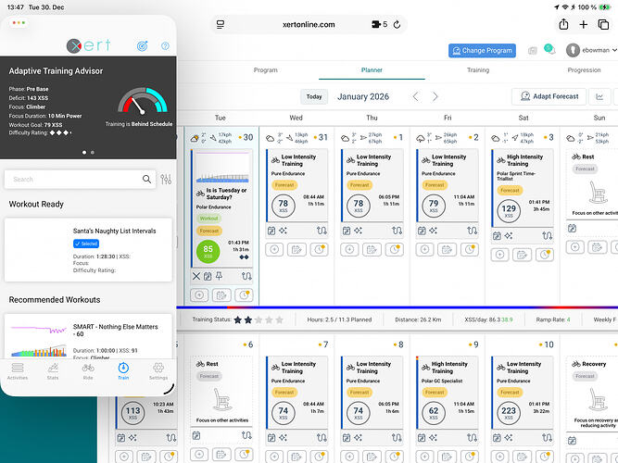Viewport: 618px width, 463px height.
Task: Remove Tuesday's workout with the X icon
Action: pyautogui.click(x=195, y=276)
